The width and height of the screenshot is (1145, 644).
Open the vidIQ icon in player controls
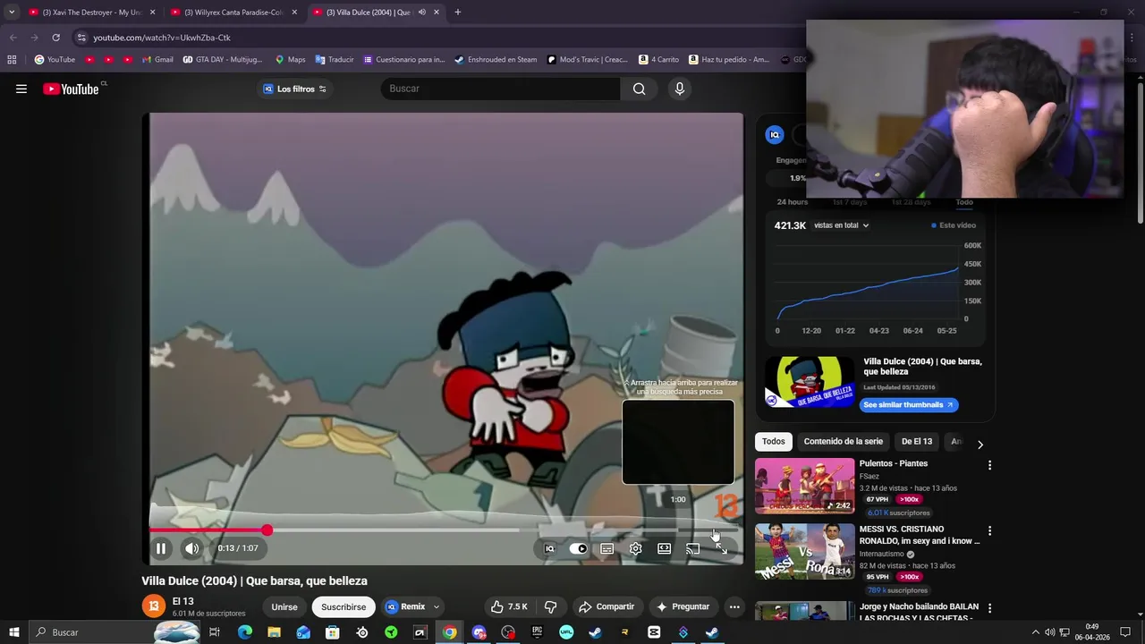(550, 548)
